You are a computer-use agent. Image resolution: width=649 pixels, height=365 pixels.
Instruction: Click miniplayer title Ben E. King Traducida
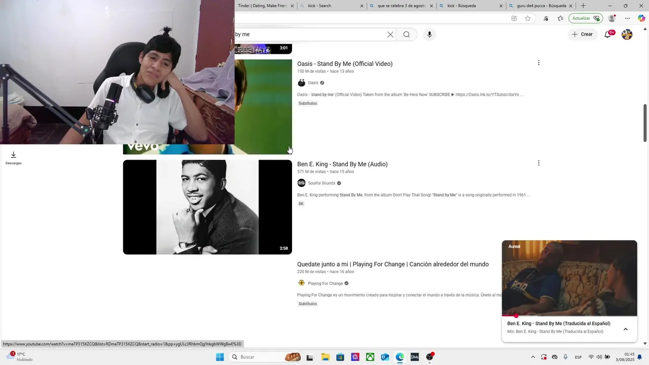pos(559,323)
